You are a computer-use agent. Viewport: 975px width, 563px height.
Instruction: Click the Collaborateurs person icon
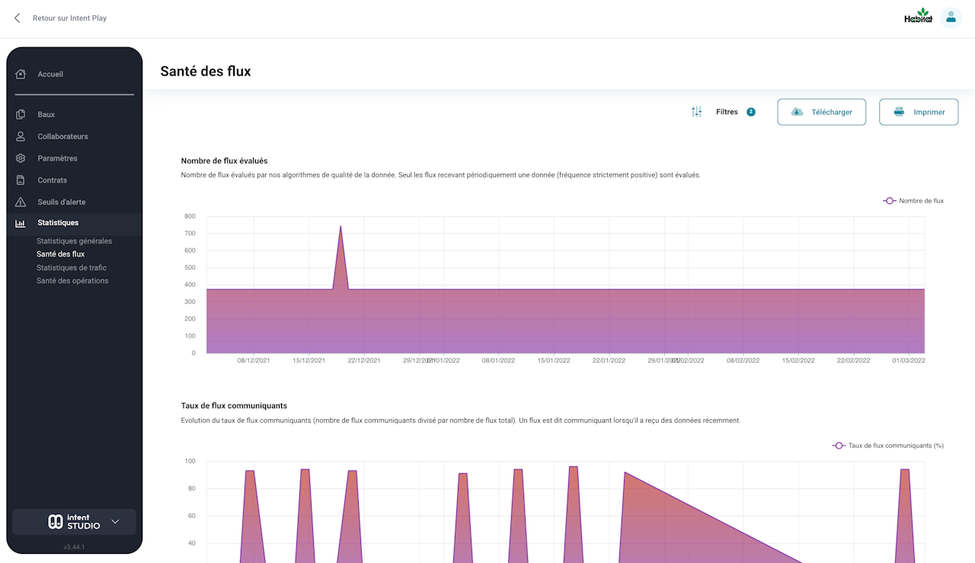[21, 136]
